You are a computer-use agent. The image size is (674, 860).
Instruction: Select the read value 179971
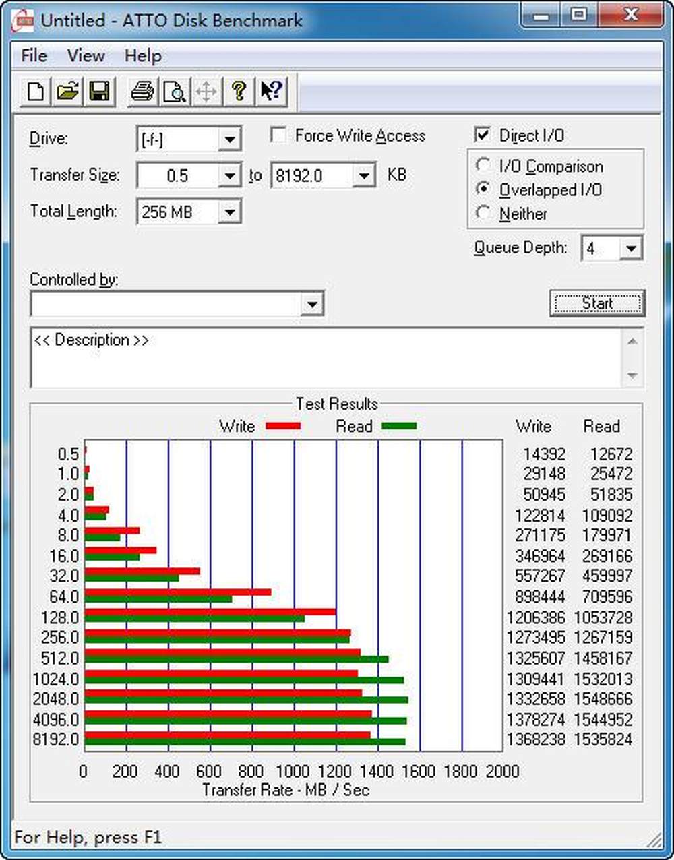(607, 535)
